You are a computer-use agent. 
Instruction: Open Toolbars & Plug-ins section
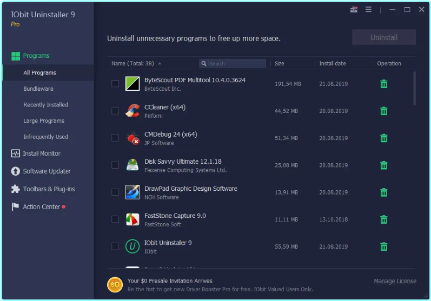click(x=49, y=189)
